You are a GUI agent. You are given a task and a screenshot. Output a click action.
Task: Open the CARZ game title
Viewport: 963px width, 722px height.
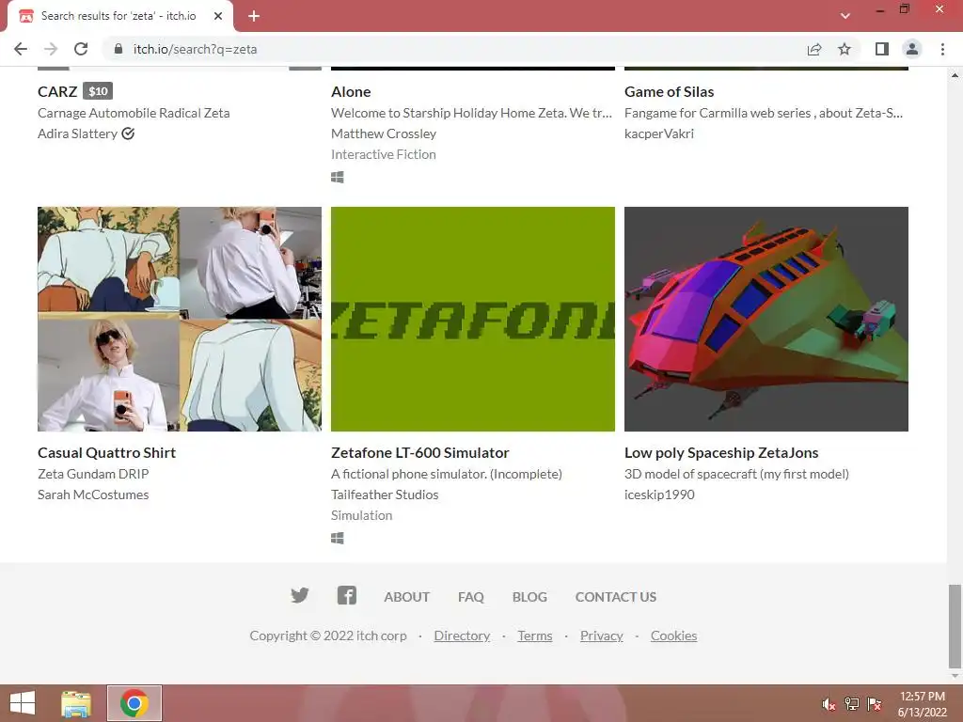click(57, 91)
